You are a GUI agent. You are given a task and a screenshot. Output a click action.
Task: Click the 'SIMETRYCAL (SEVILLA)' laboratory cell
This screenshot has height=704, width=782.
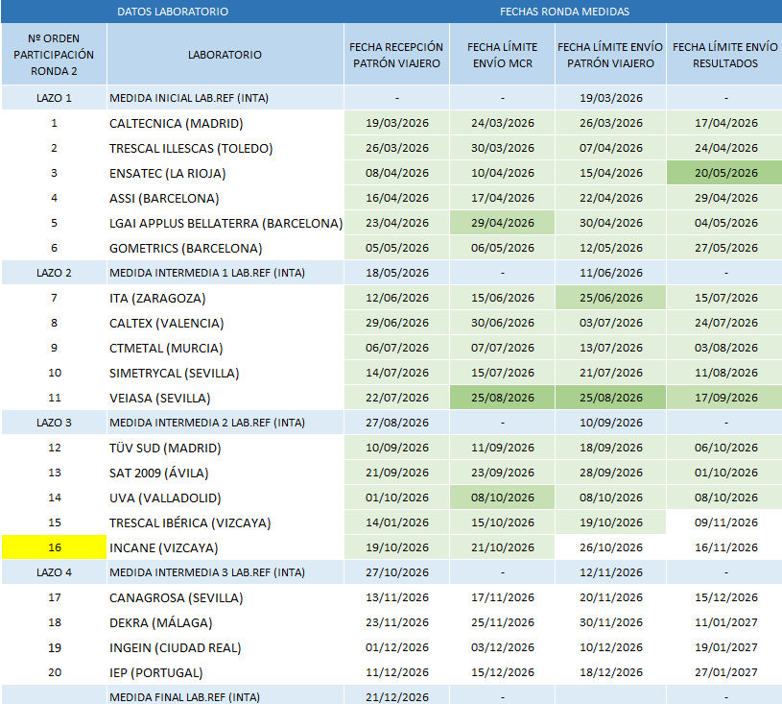point(225,373)
